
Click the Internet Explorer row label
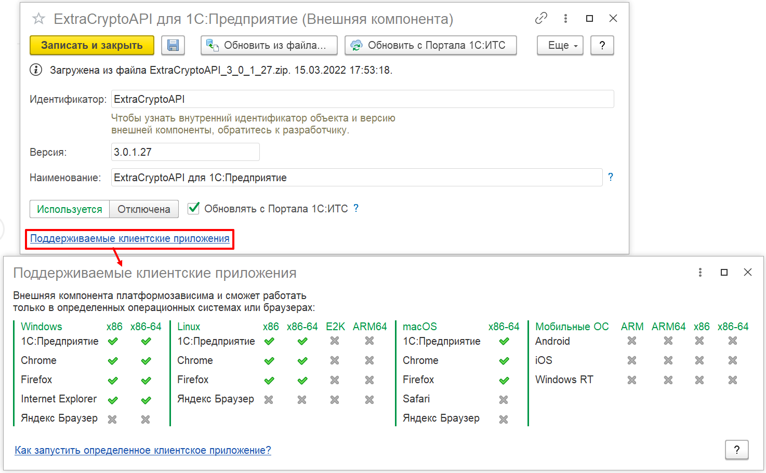pos(59,399)
